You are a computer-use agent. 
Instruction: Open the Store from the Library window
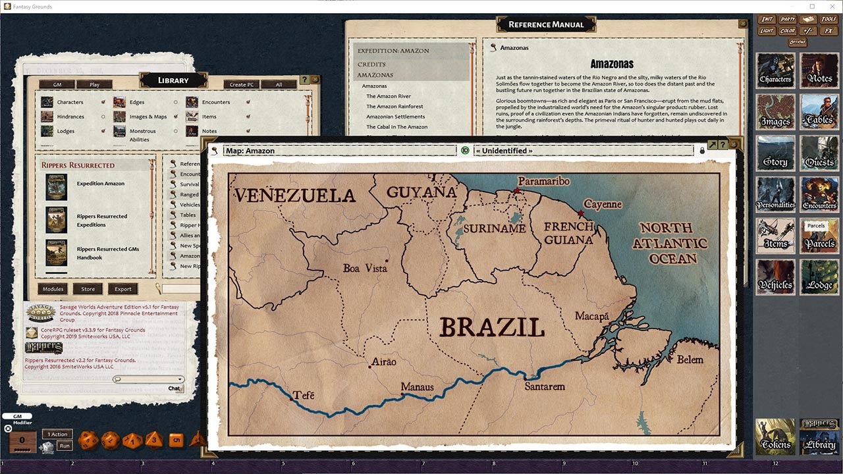[x=87, y=288]
